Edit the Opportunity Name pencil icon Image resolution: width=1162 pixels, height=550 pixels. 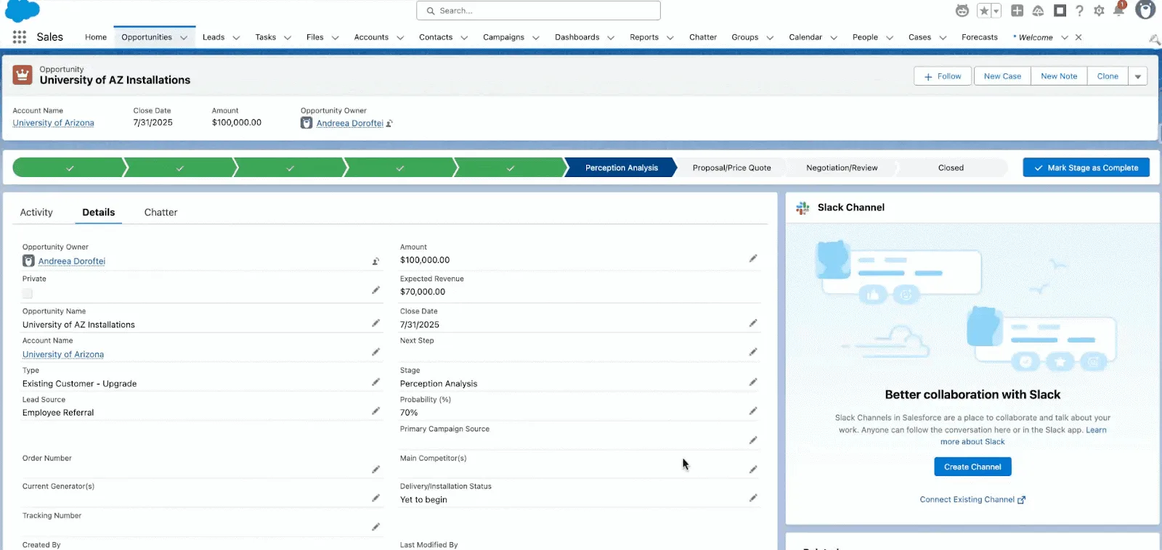click(375, 323)
